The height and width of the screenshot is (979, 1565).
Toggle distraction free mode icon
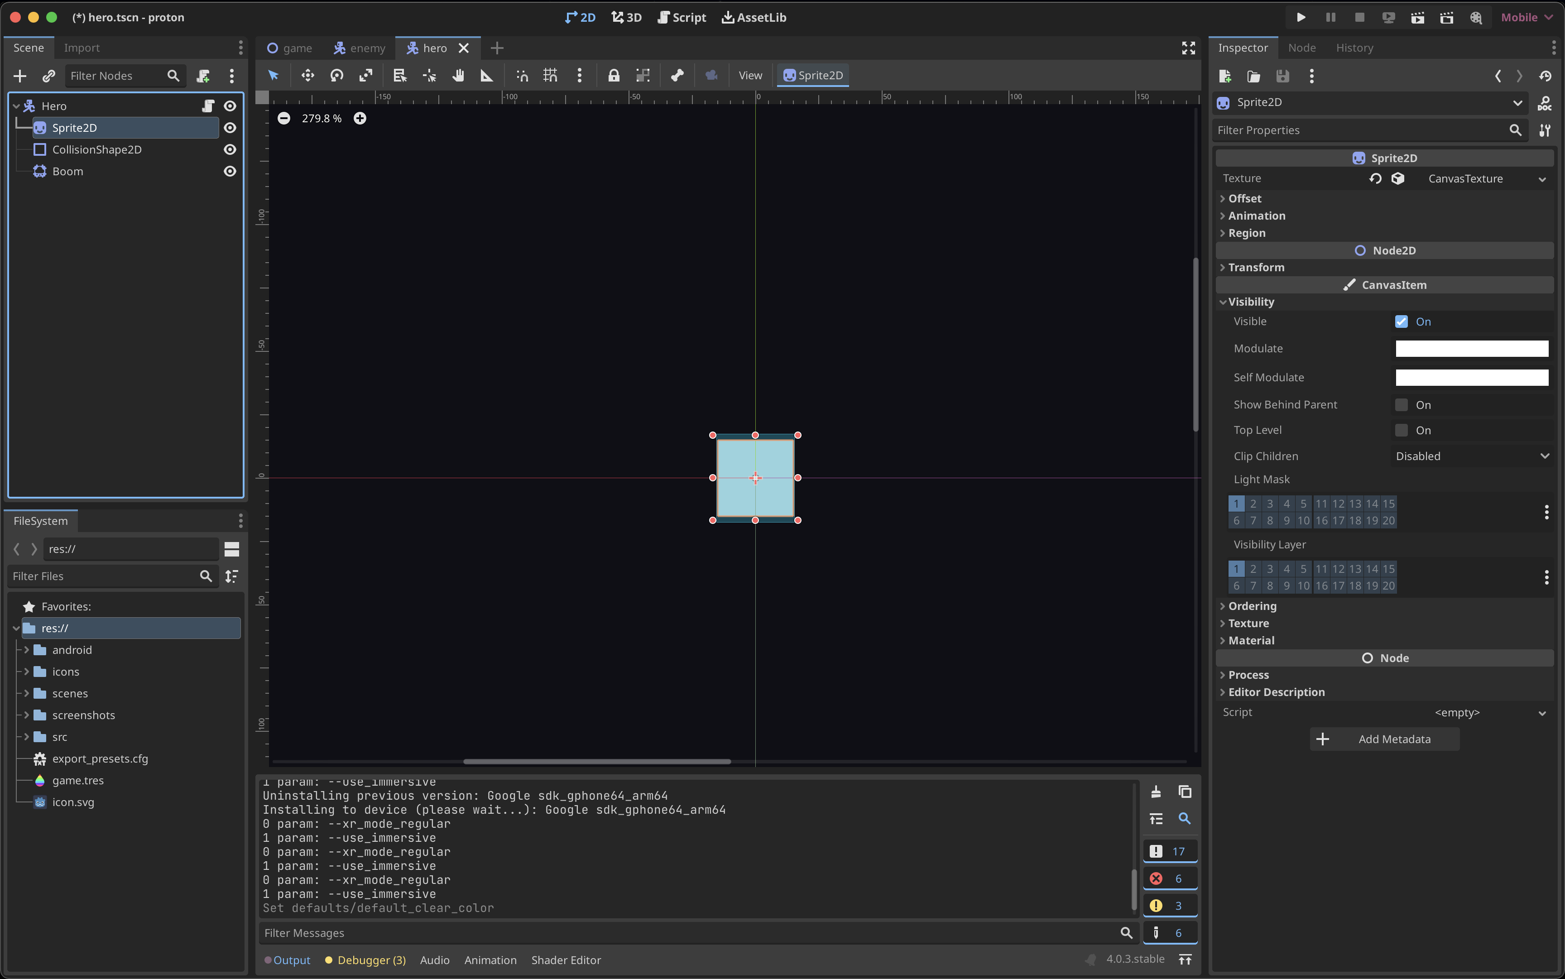click(1188, 48)
